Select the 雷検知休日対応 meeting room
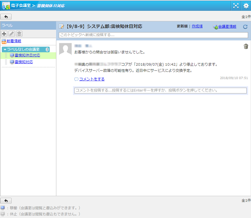The height and width of the screenshot is (218, 251). coord(27,56)
